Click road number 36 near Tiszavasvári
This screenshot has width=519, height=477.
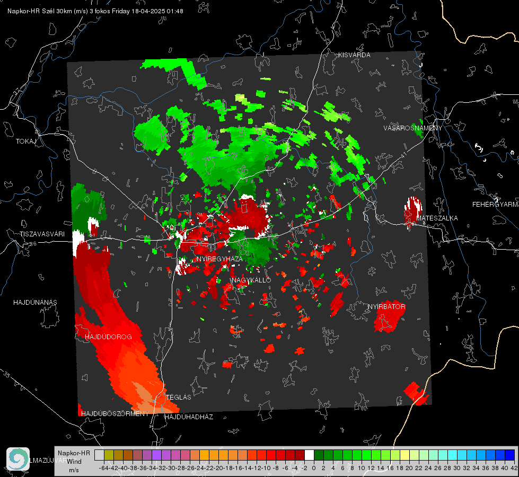pyautogui.click(x=33, y=244)
